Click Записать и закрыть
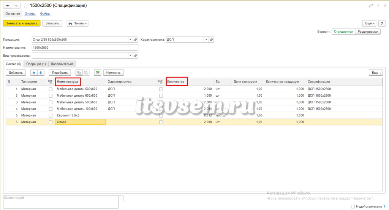Image resolution: width=389 pixels, height=210 pixels. point(22,23)
